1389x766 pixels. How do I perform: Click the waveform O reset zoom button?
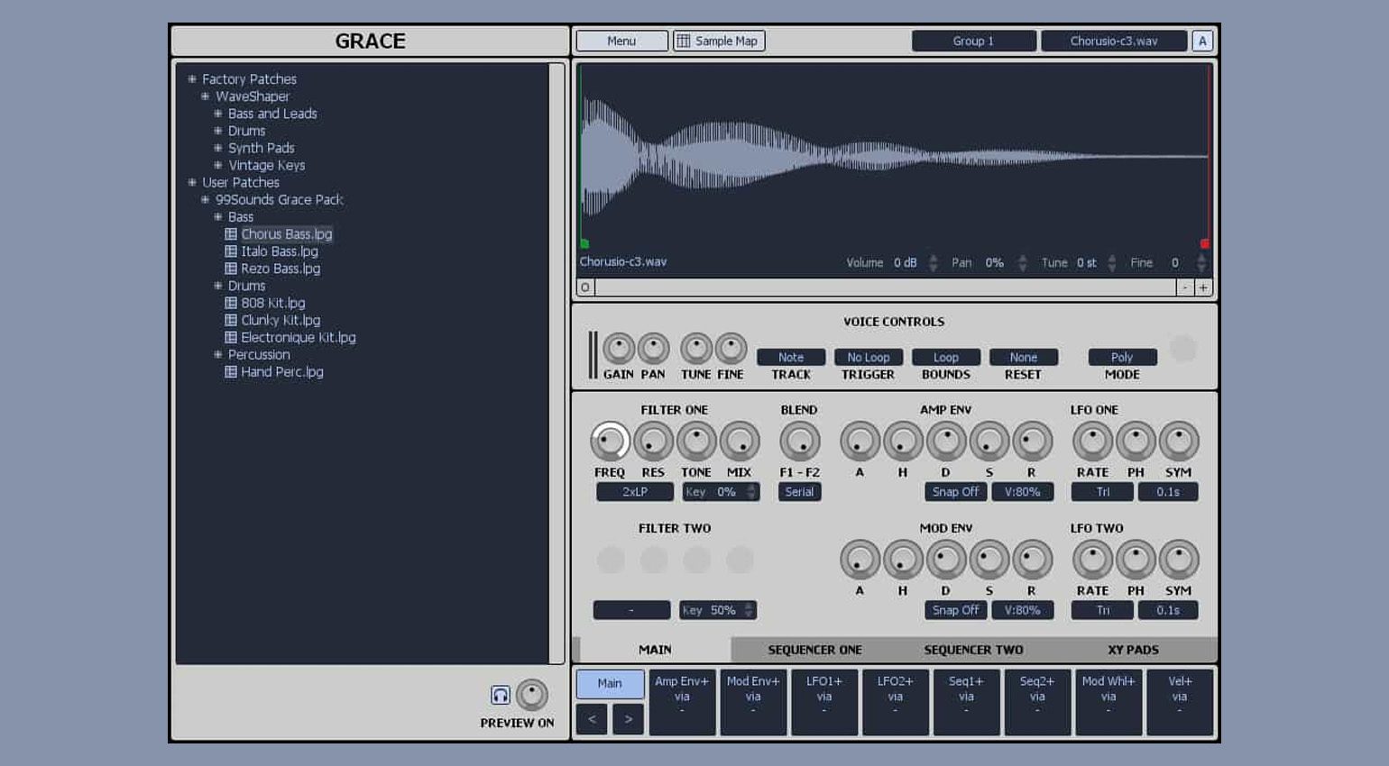pyautogui.click(x=585, y=287)
